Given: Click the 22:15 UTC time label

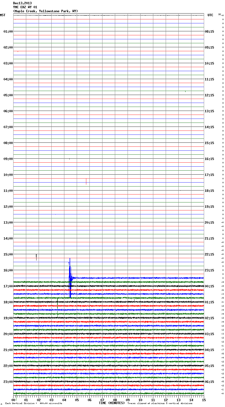Looking at the screenshot, I should click(209, 254).
